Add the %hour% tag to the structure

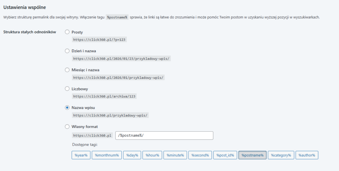(152, 155)
